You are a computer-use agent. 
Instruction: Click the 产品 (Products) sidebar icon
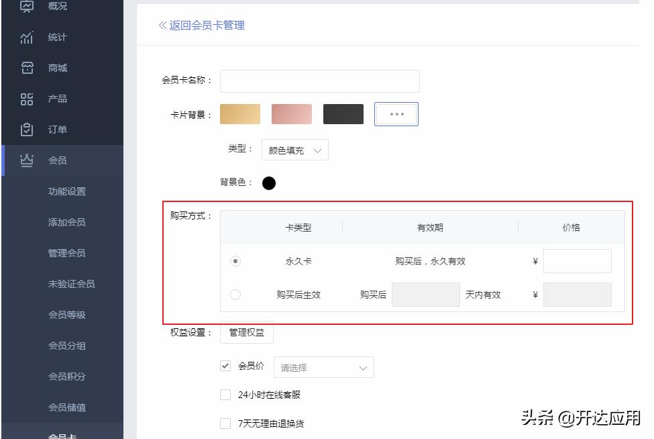point(28,98)
